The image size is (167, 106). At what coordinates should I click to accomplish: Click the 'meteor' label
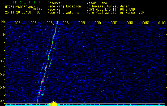point(38,8)
